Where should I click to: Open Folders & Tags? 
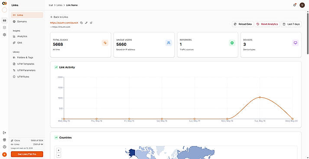(x=27, y=57)
